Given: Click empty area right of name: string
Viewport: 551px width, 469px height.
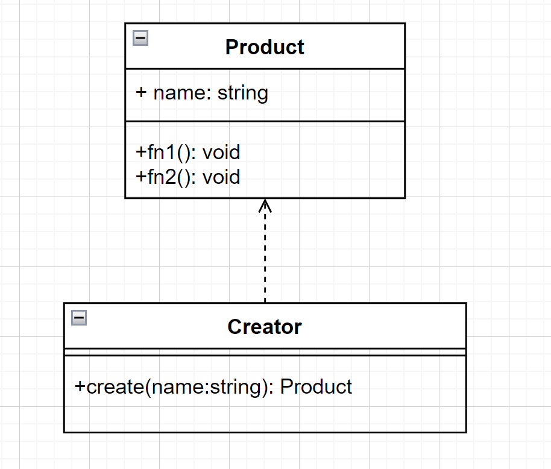Looking at the screenshot, I should click(336, 94).
